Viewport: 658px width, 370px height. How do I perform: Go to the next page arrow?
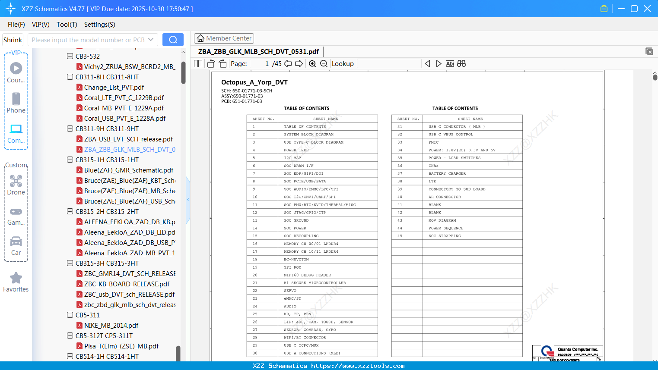click(x=299, y=63)
